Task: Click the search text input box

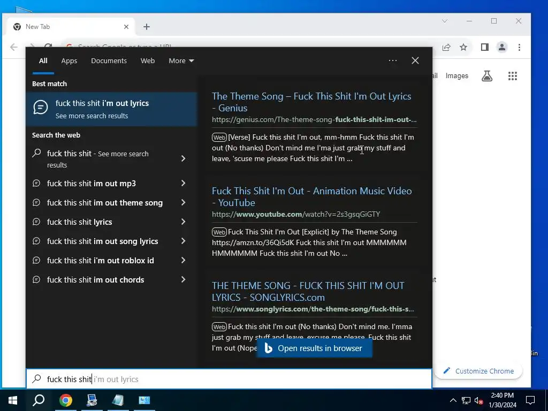Action: (x=229, y=379)
